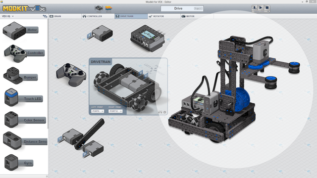The width and height of the screenshot is (317, 178).
Task: Open the Project dropdown in Drive field
Action: [198, 8]
